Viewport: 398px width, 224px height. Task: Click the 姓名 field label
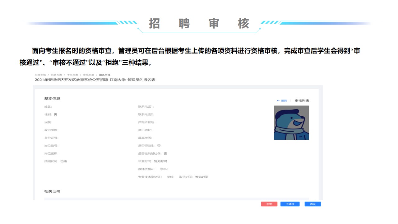click(x=48, y=107)
